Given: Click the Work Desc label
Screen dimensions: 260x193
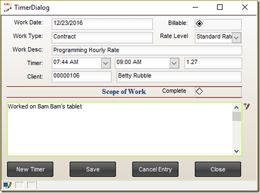Looking at the screenshot, I should point(28,50).
